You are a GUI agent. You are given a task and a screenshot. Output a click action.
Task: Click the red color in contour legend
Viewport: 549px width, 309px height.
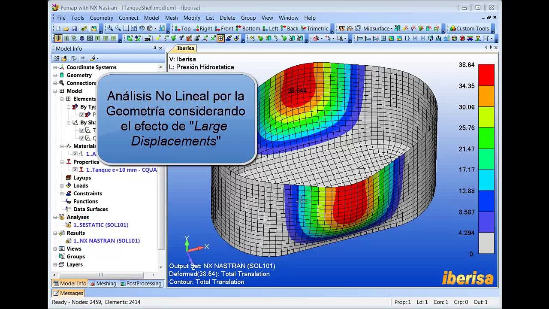click(486, 75)
